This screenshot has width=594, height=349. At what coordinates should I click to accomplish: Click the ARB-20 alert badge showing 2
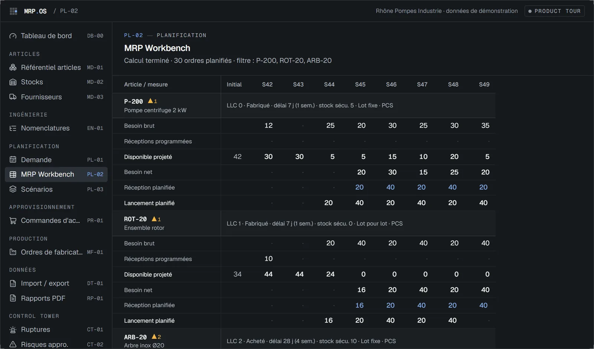click(156, 337)
